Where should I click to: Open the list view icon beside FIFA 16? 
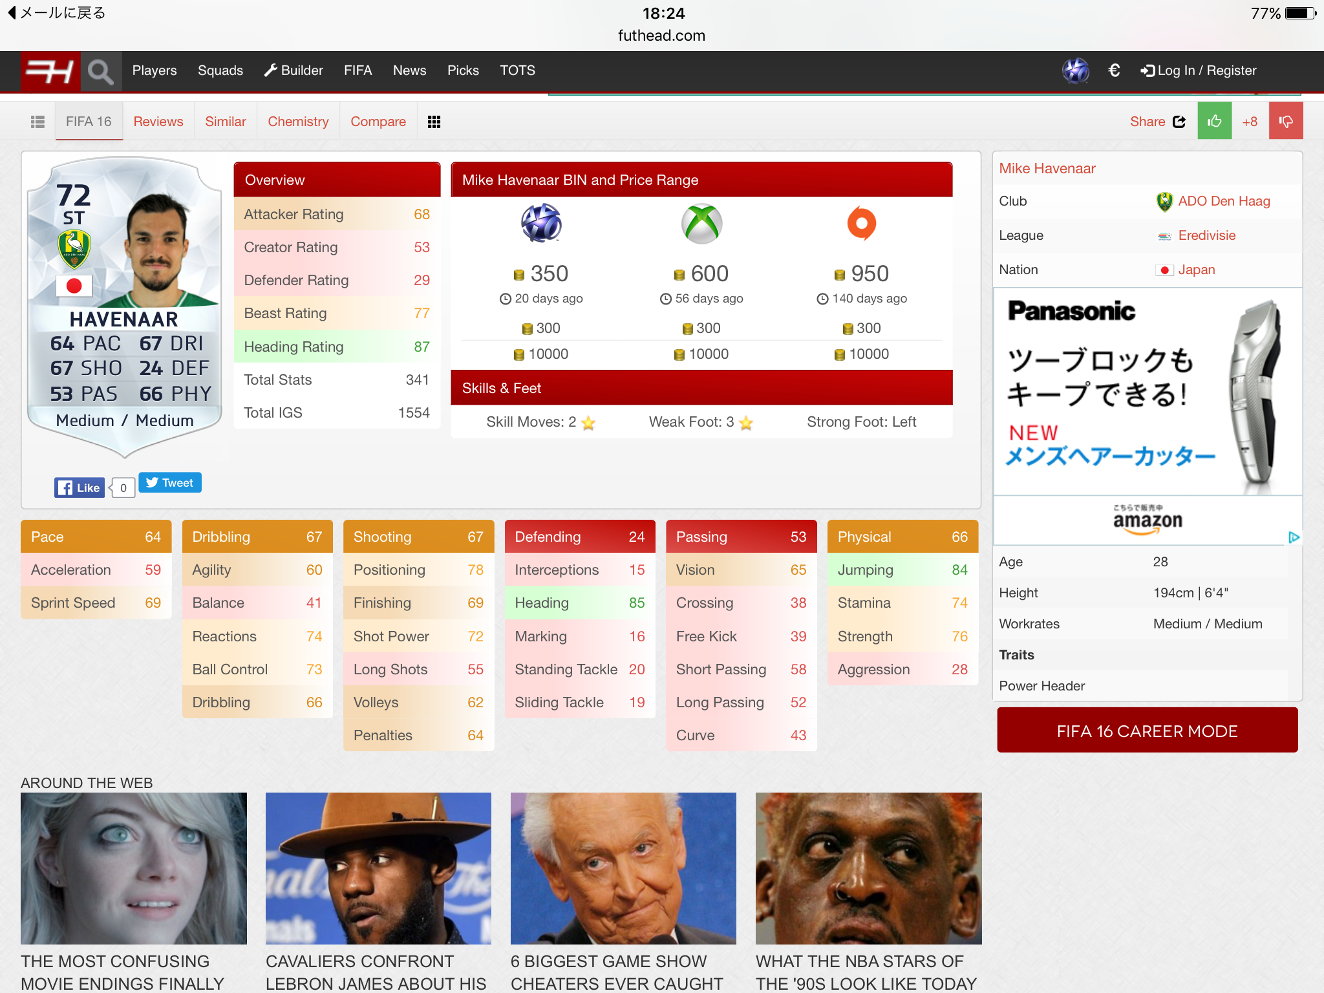[37, 122]
